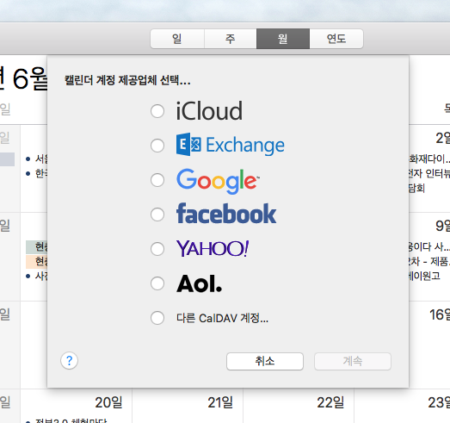Click the 22일 date in the calendar
This screenshot has width=450, height=423.
click(330, 402)
